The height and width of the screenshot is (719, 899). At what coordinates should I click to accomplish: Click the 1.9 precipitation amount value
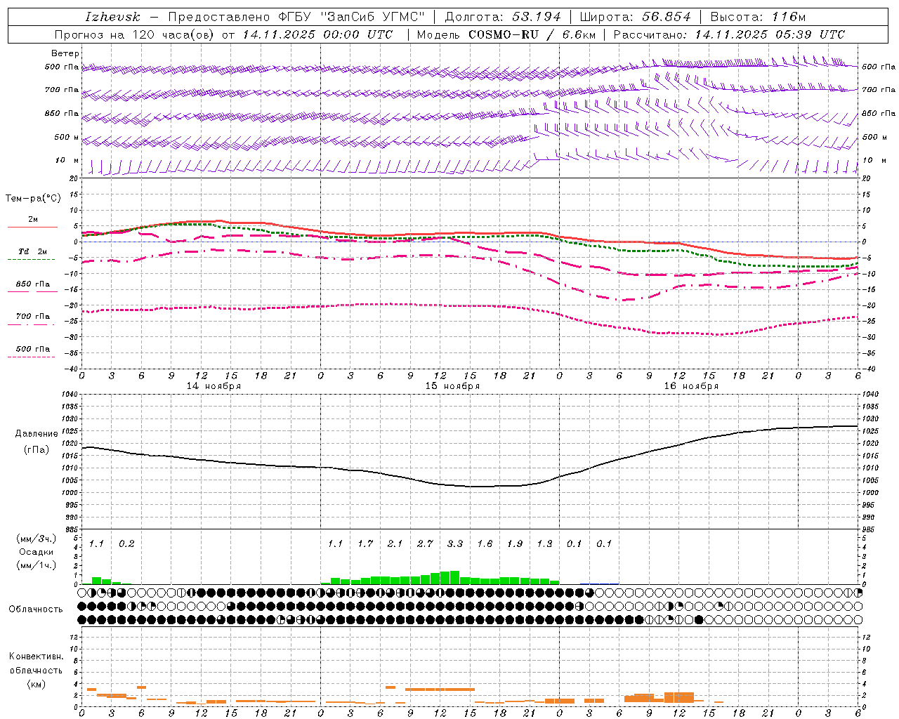(x=515, y=544)
